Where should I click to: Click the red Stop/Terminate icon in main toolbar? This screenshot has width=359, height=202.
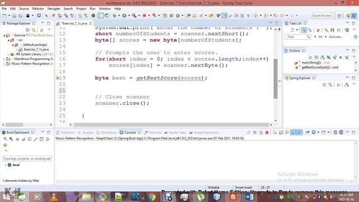point(145,16)
